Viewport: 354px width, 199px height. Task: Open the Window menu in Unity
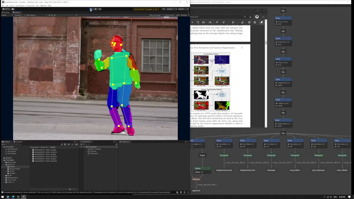pyautogui.click(x=43, y=6)
